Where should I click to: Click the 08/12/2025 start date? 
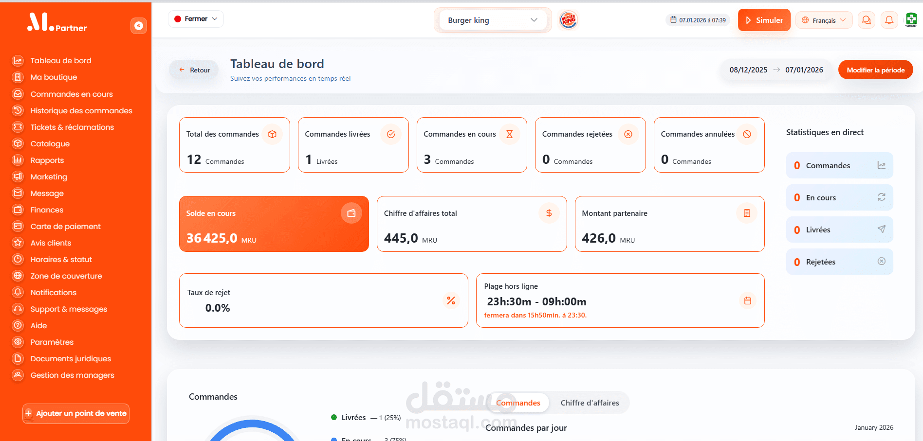pyautogui.click(x=748, y=70)
